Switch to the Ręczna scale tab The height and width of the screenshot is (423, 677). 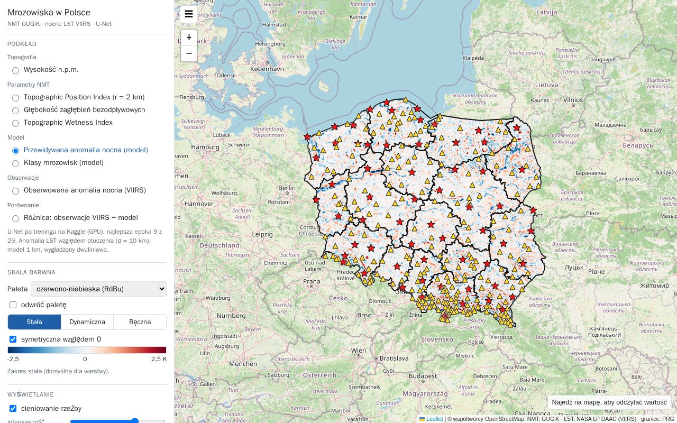pos(140,322)
